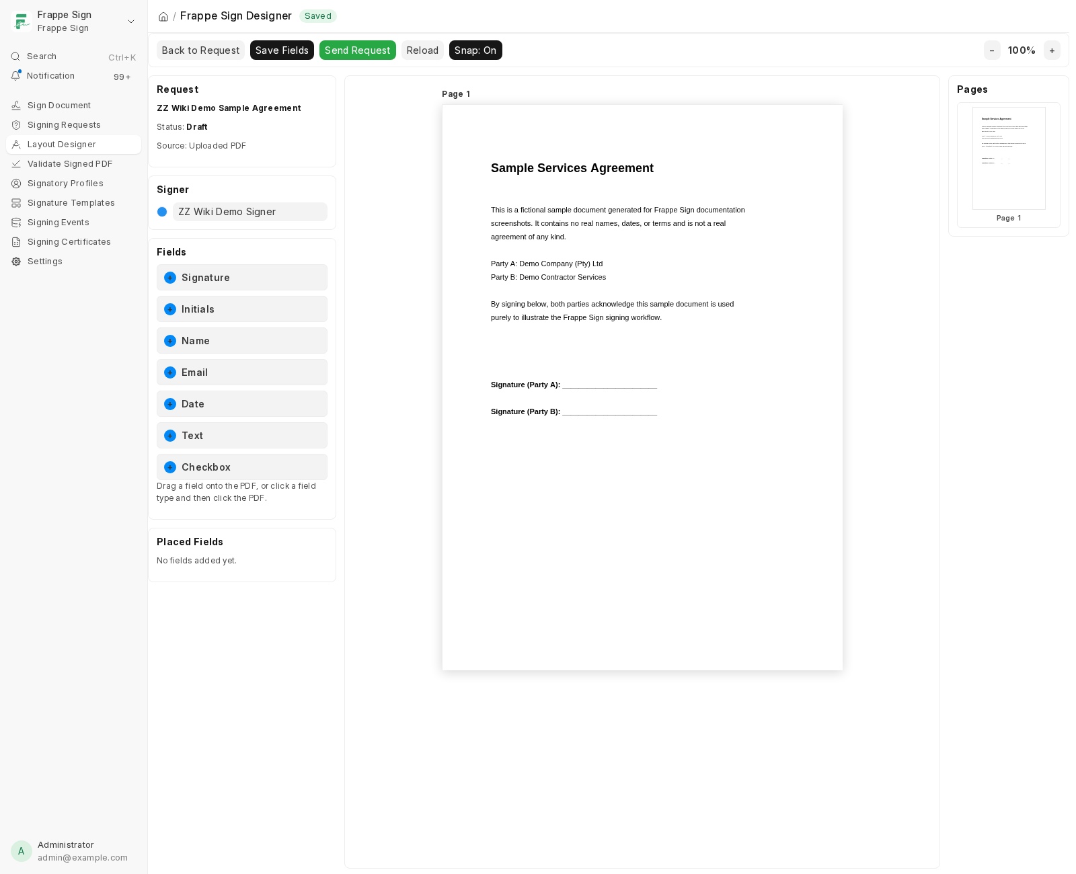Open Sign Document in sidebar

(73, 106)
